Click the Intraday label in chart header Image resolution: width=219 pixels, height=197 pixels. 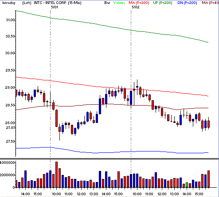(x=9, y=3)
